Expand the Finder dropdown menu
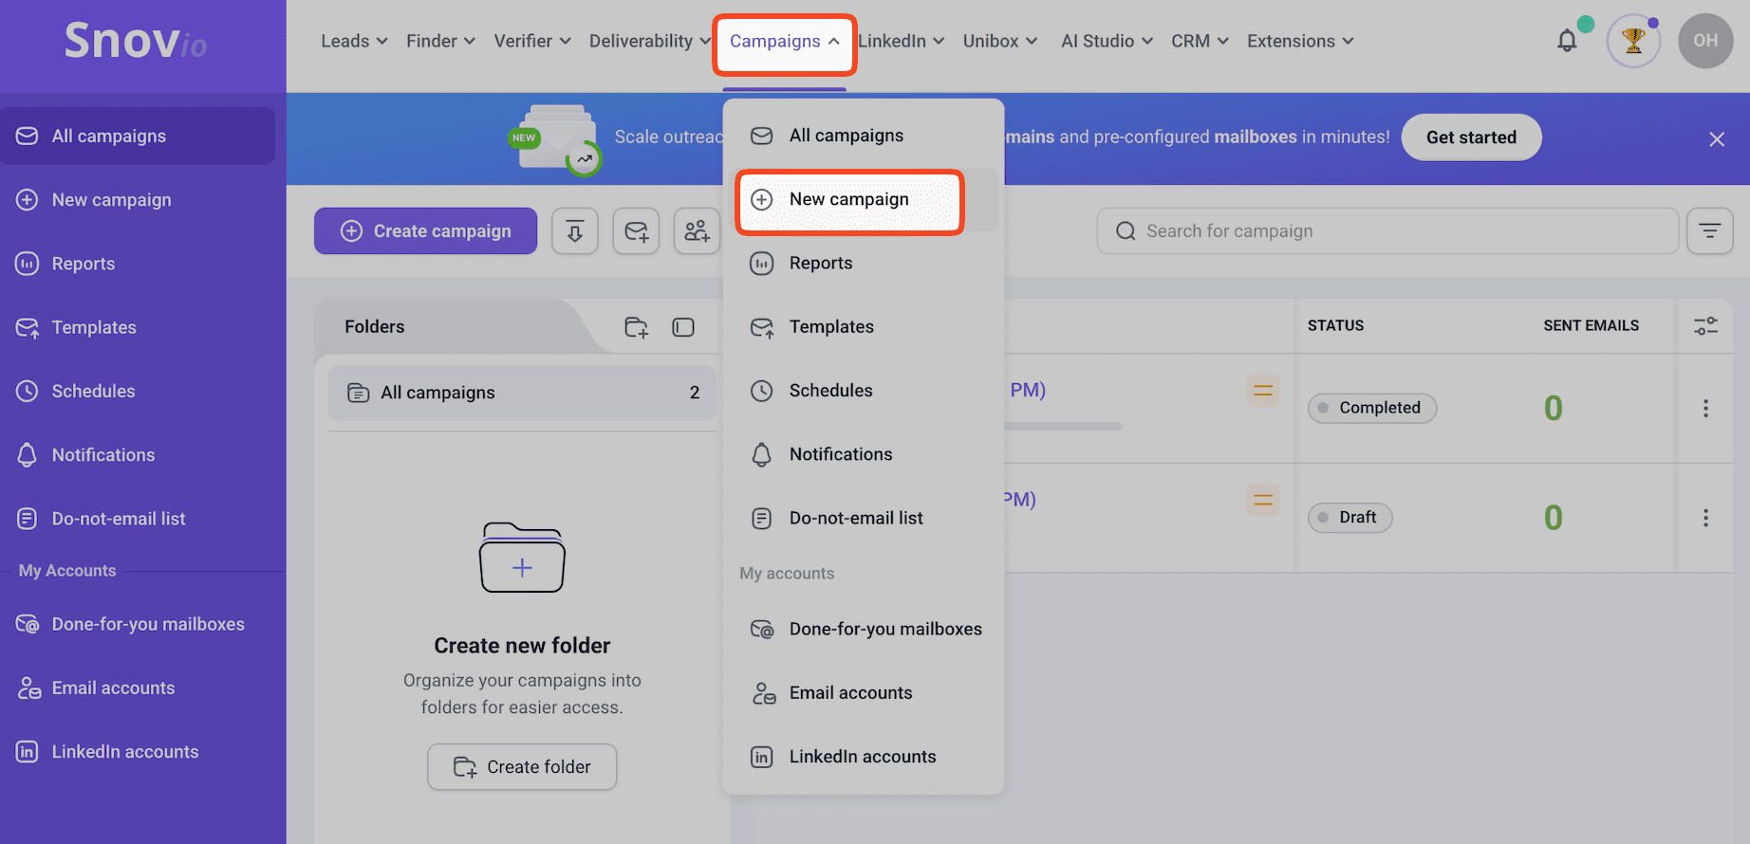 [x=440, y=41]
